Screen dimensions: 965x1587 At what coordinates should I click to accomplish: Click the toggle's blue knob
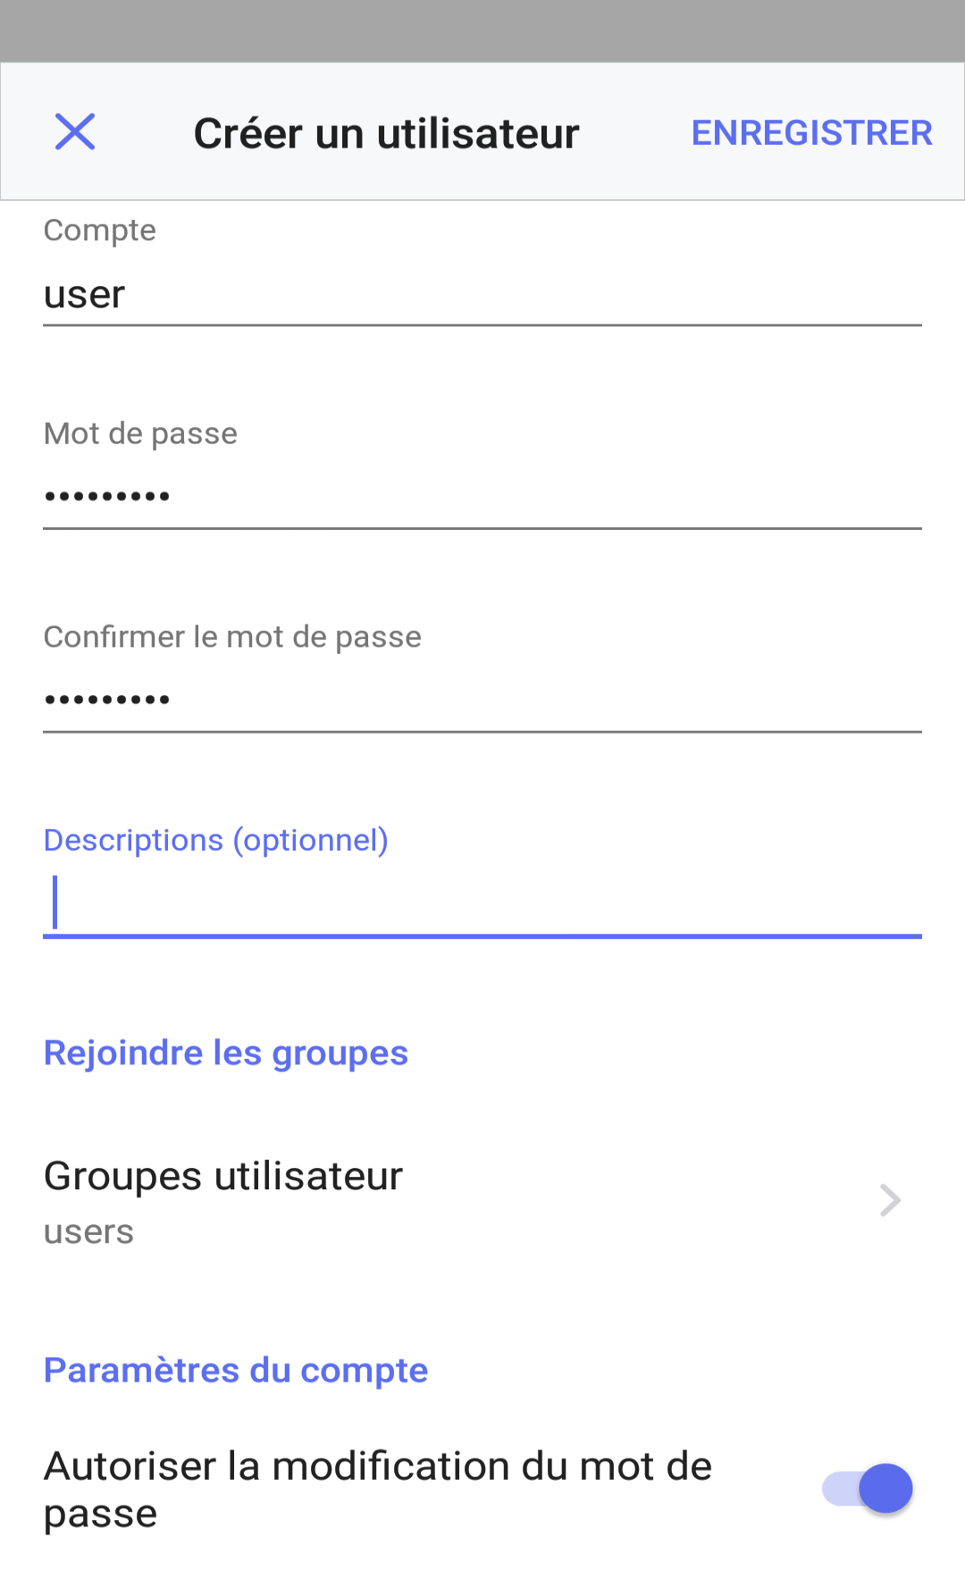click(885, 1489)
